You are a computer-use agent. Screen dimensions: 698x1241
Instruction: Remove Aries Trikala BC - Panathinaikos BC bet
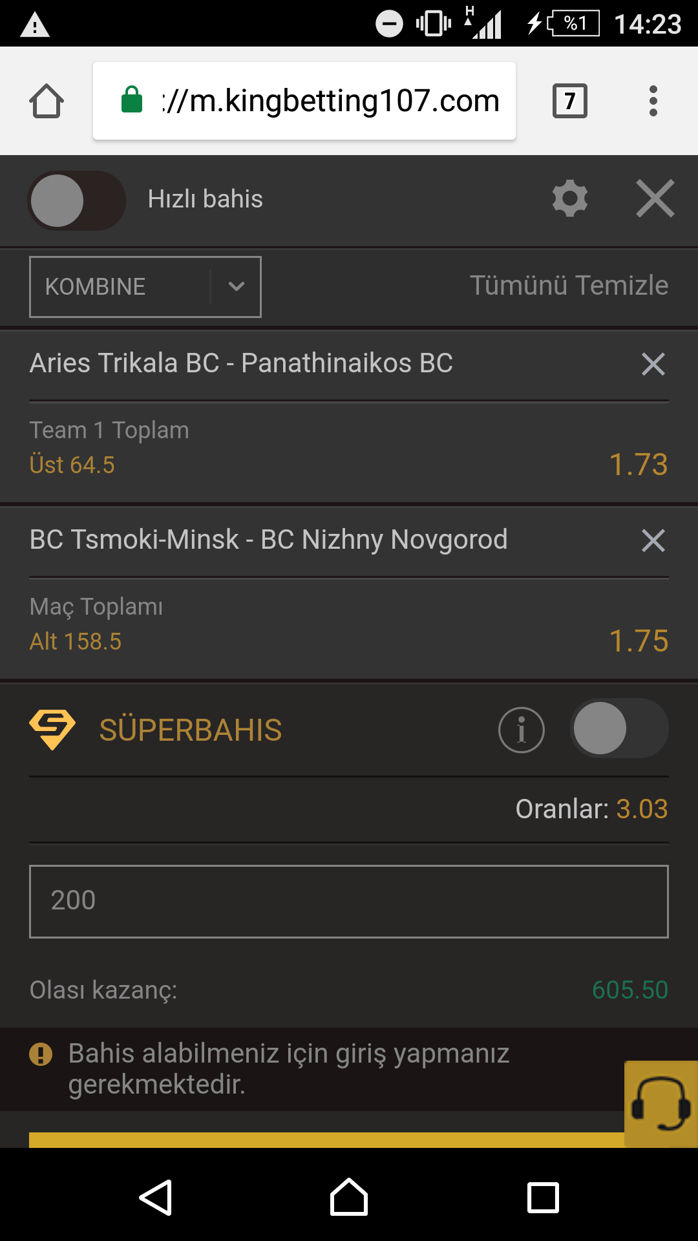653,364
